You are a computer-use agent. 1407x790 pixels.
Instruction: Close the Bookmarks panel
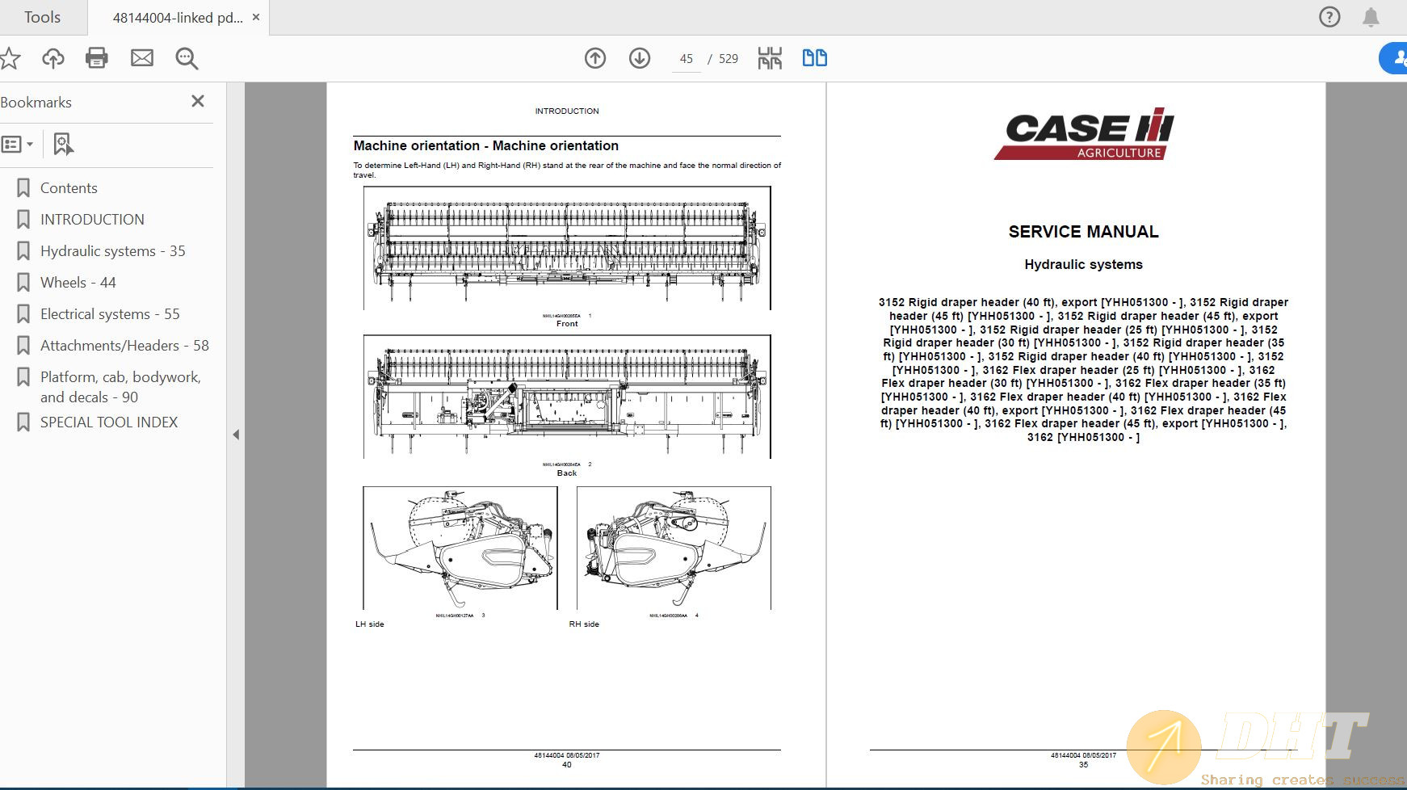[197, 101]
